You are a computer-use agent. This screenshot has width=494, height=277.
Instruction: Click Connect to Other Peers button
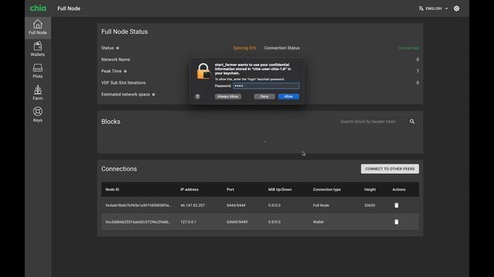pos(390,169)
